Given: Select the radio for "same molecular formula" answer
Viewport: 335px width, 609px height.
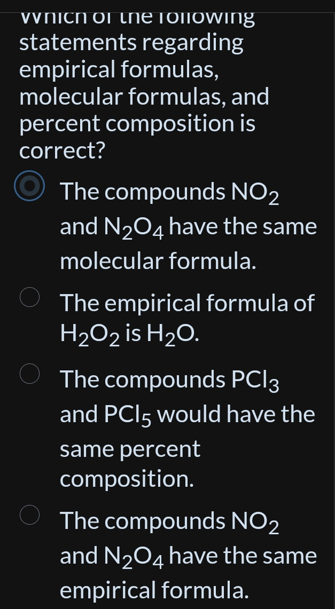Looking at the screenshot, I should [29, 185].
